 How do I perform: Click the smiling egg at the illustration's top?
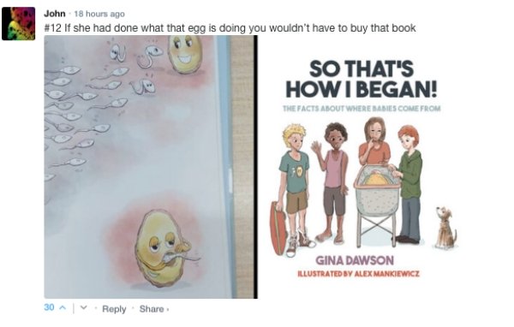coord(185,54)
